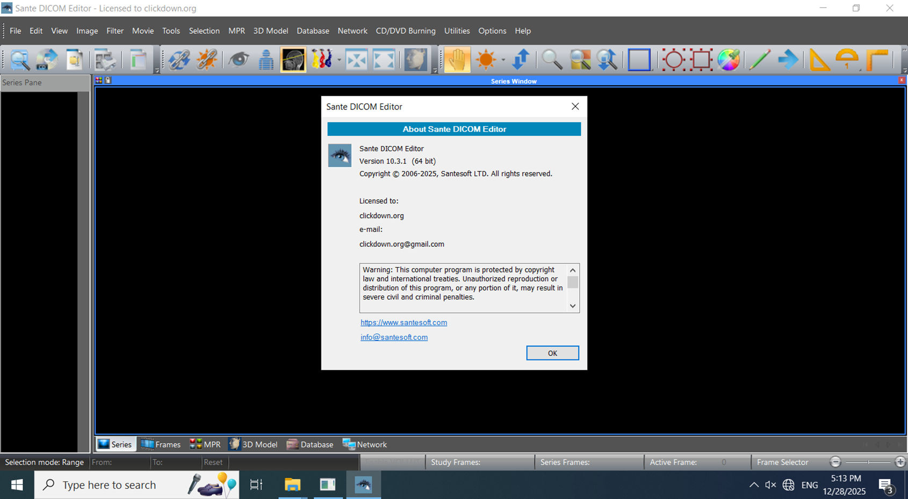Open the santesoft.com website link
The width and height of the screenshot is (908, 499).
[x=403, y=322]
